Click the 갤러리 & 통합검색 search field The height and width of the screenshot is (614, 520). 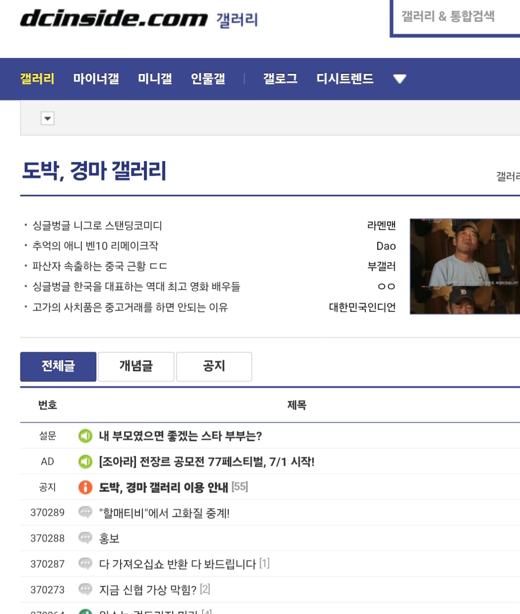coord(454,17)
